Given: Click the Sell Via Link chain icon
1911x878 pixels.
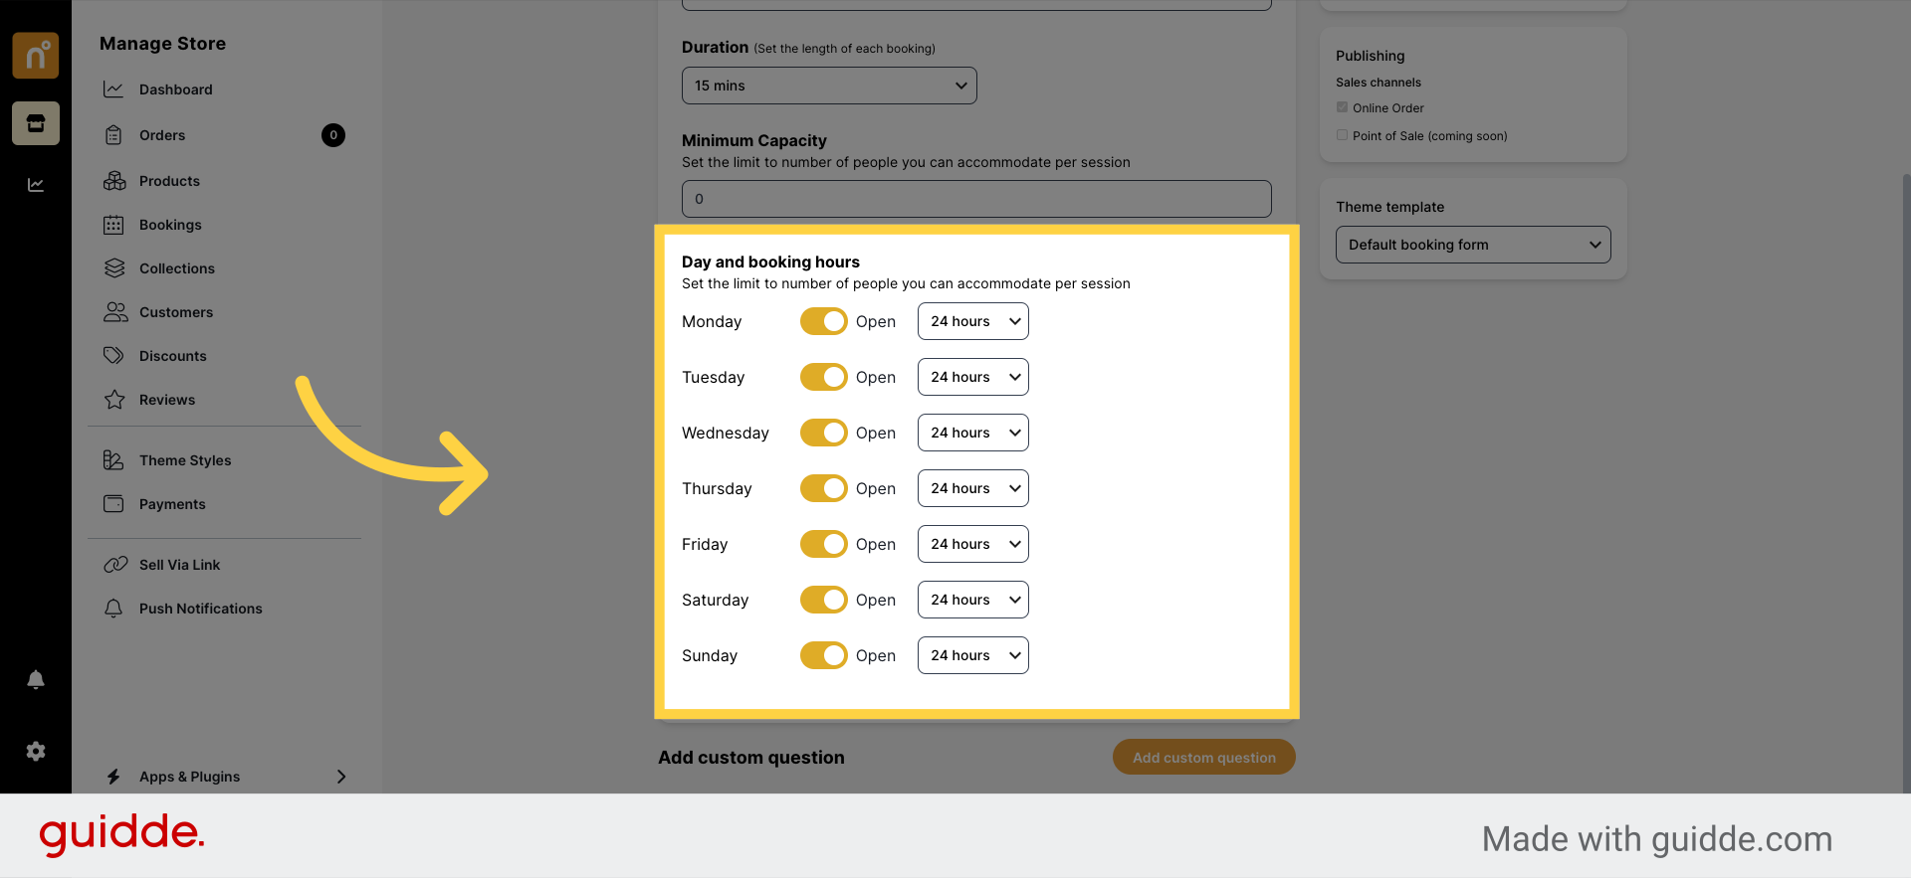Looking at the screenshot, I should point(115,565).
